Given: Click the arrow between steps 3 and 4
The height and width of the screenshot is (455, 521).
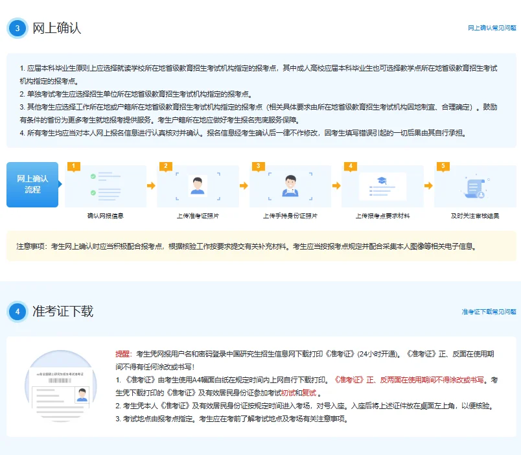Looking at the screenshot, I should coord(336,185).
